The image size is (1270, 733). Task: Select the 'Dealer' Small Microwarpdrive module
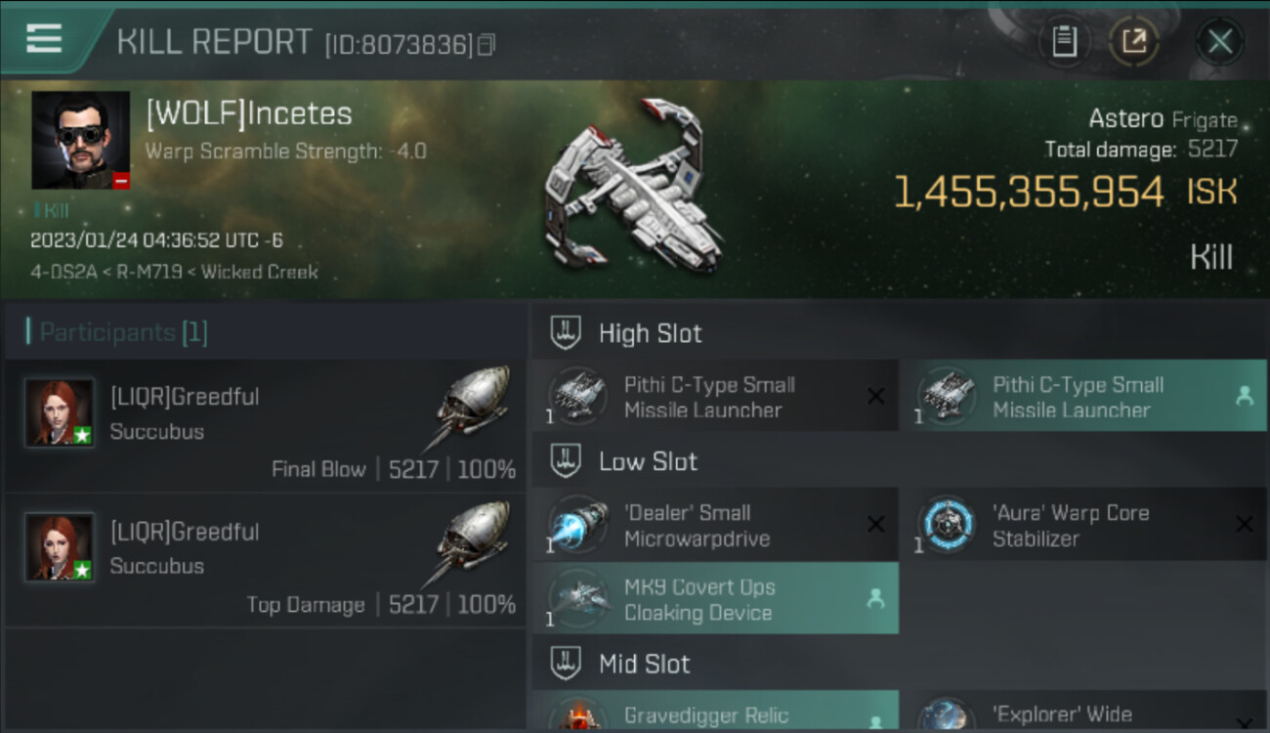click(x=715, y=524)
